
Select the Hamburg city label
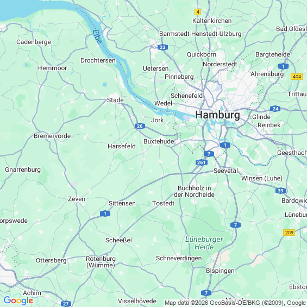[x=217, y=115]
